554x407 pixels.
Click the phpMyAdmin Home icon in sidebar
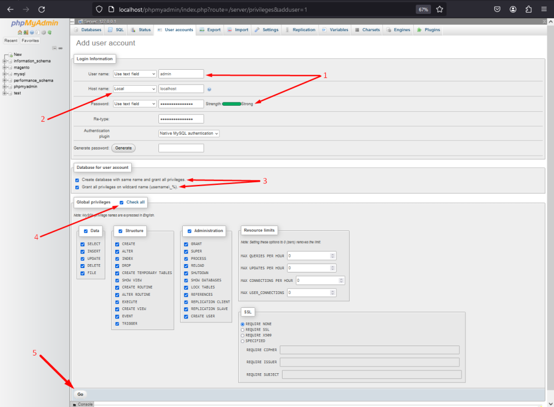point(19,33)
